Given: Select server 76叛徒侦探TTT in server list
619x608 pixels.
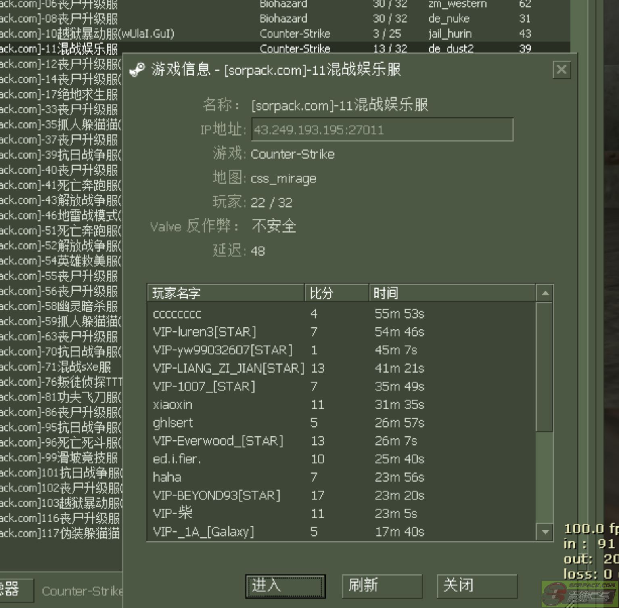Looking at the screenshot, I should [x=61, y=382].
